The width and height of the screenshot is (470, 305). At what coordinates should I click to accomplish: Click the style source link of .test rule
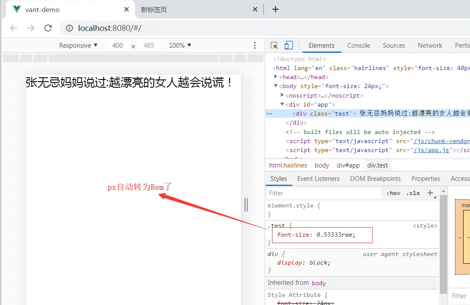(x=425, y=226)
